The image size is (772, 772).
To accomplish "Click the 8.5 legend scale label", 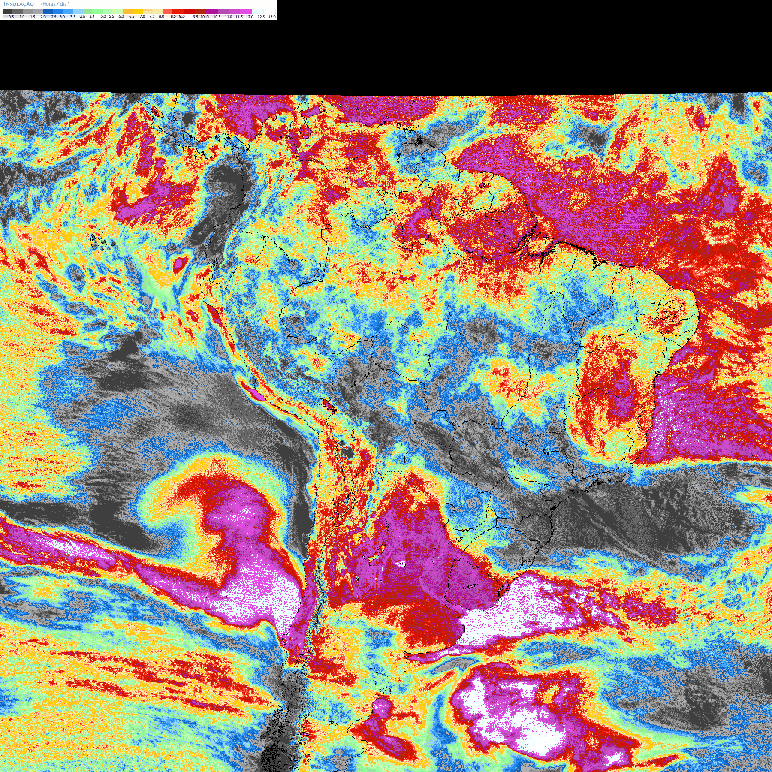I will click(173, 16).
